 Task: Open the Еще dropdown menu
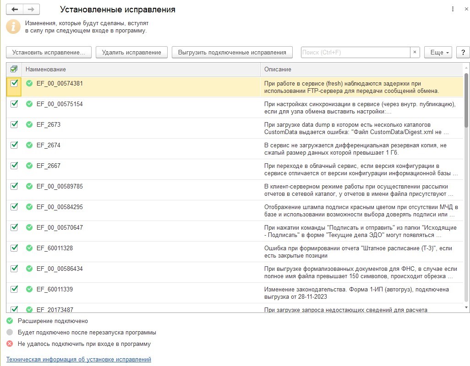438,52
